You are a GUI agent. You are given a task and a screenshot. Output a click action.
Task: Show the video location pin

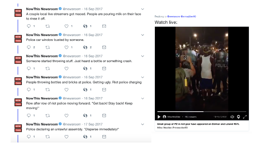239,117
